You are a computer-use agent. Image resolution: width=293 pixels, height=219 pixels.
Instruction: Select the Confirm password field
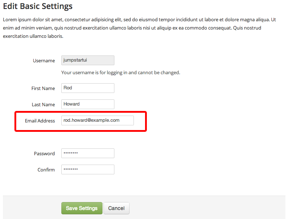point(88,170)
